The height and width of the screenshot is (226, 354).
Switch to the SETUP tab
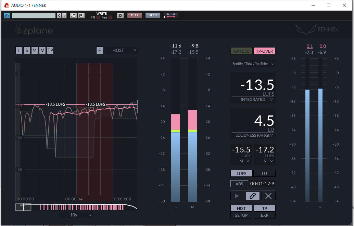(x=241, y=215)
